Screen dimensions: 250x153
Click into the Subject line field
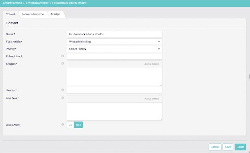(114, 56)
